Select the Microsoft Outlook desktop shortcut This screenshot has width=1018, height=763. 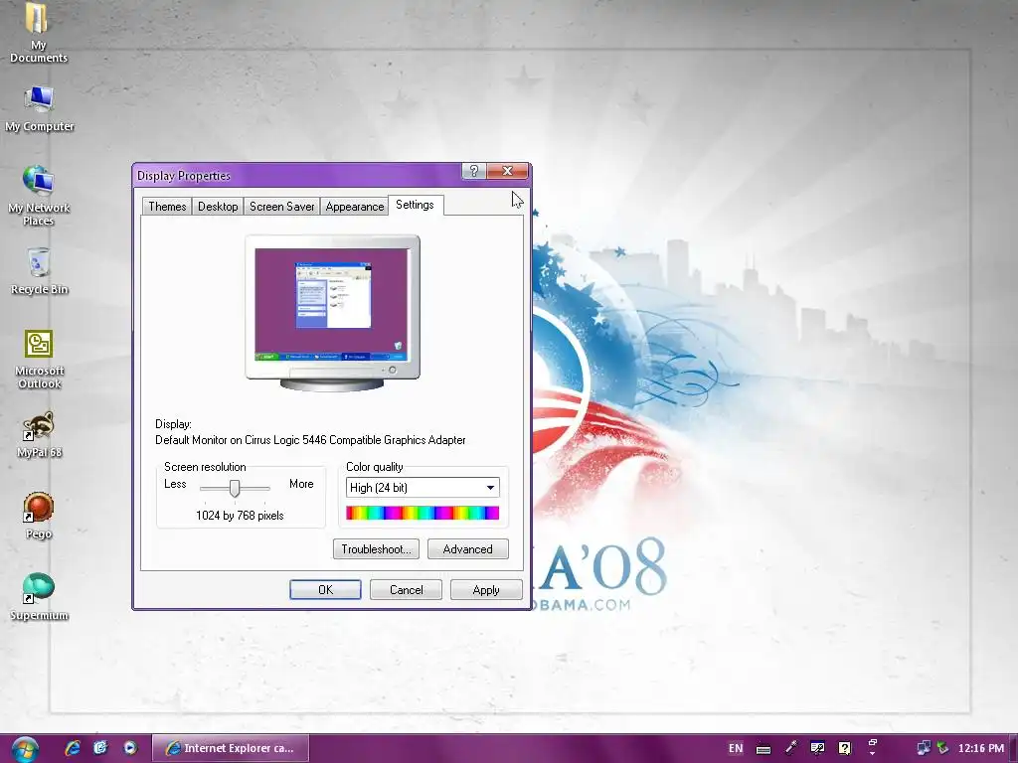(x=39, y=359)
